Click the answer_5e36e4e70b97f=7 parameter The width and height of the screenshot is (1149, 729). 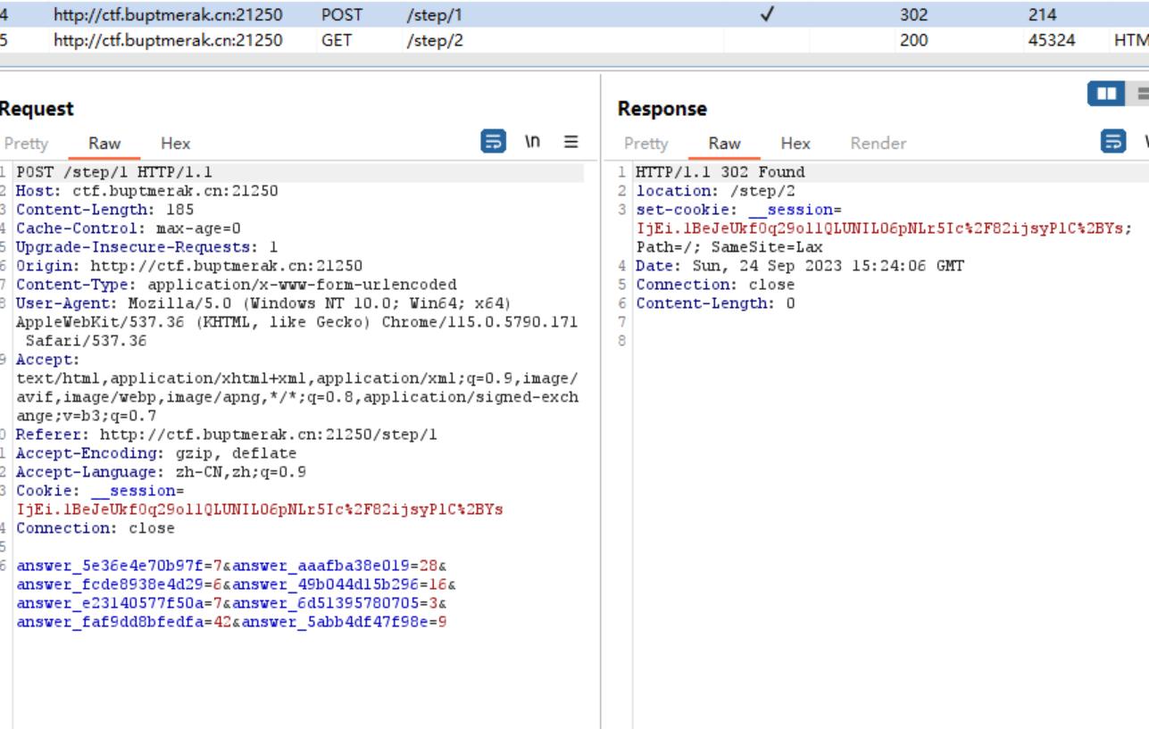[119, 566]
